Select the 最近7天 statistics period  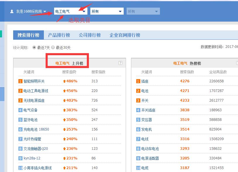tap(35, 47)
